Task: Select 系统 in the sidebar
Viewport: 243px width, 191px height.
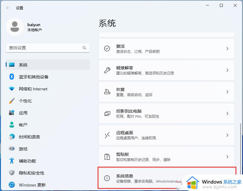Action: pos(48,65)
